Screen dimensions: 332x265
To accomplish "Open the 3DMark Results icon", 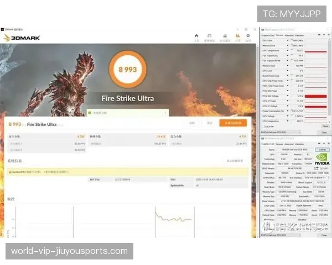I will [238, 36].
